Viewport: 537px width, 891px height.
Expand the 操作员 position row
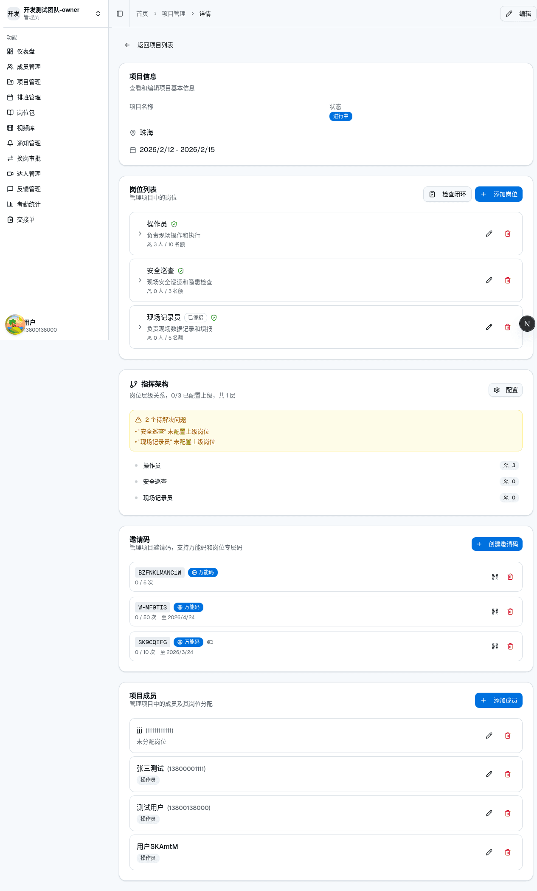(x=140, y=234)
